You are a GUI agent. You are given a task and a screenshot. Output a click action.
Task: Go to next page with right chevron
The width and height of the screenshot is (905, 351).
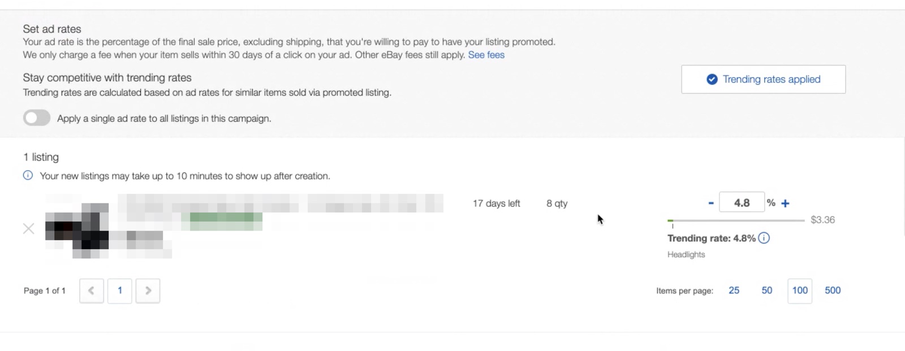(x=148, y=291)
